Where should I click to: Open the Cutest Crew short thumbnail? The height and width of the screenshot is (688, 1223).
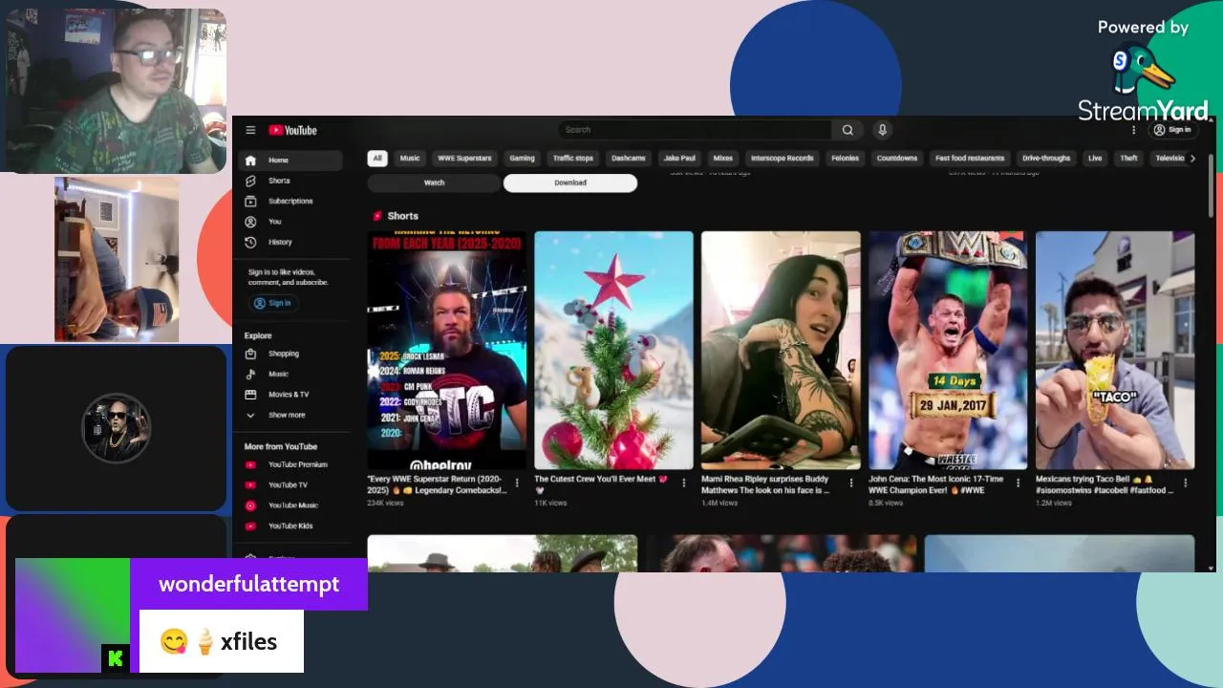click(613, 351)
